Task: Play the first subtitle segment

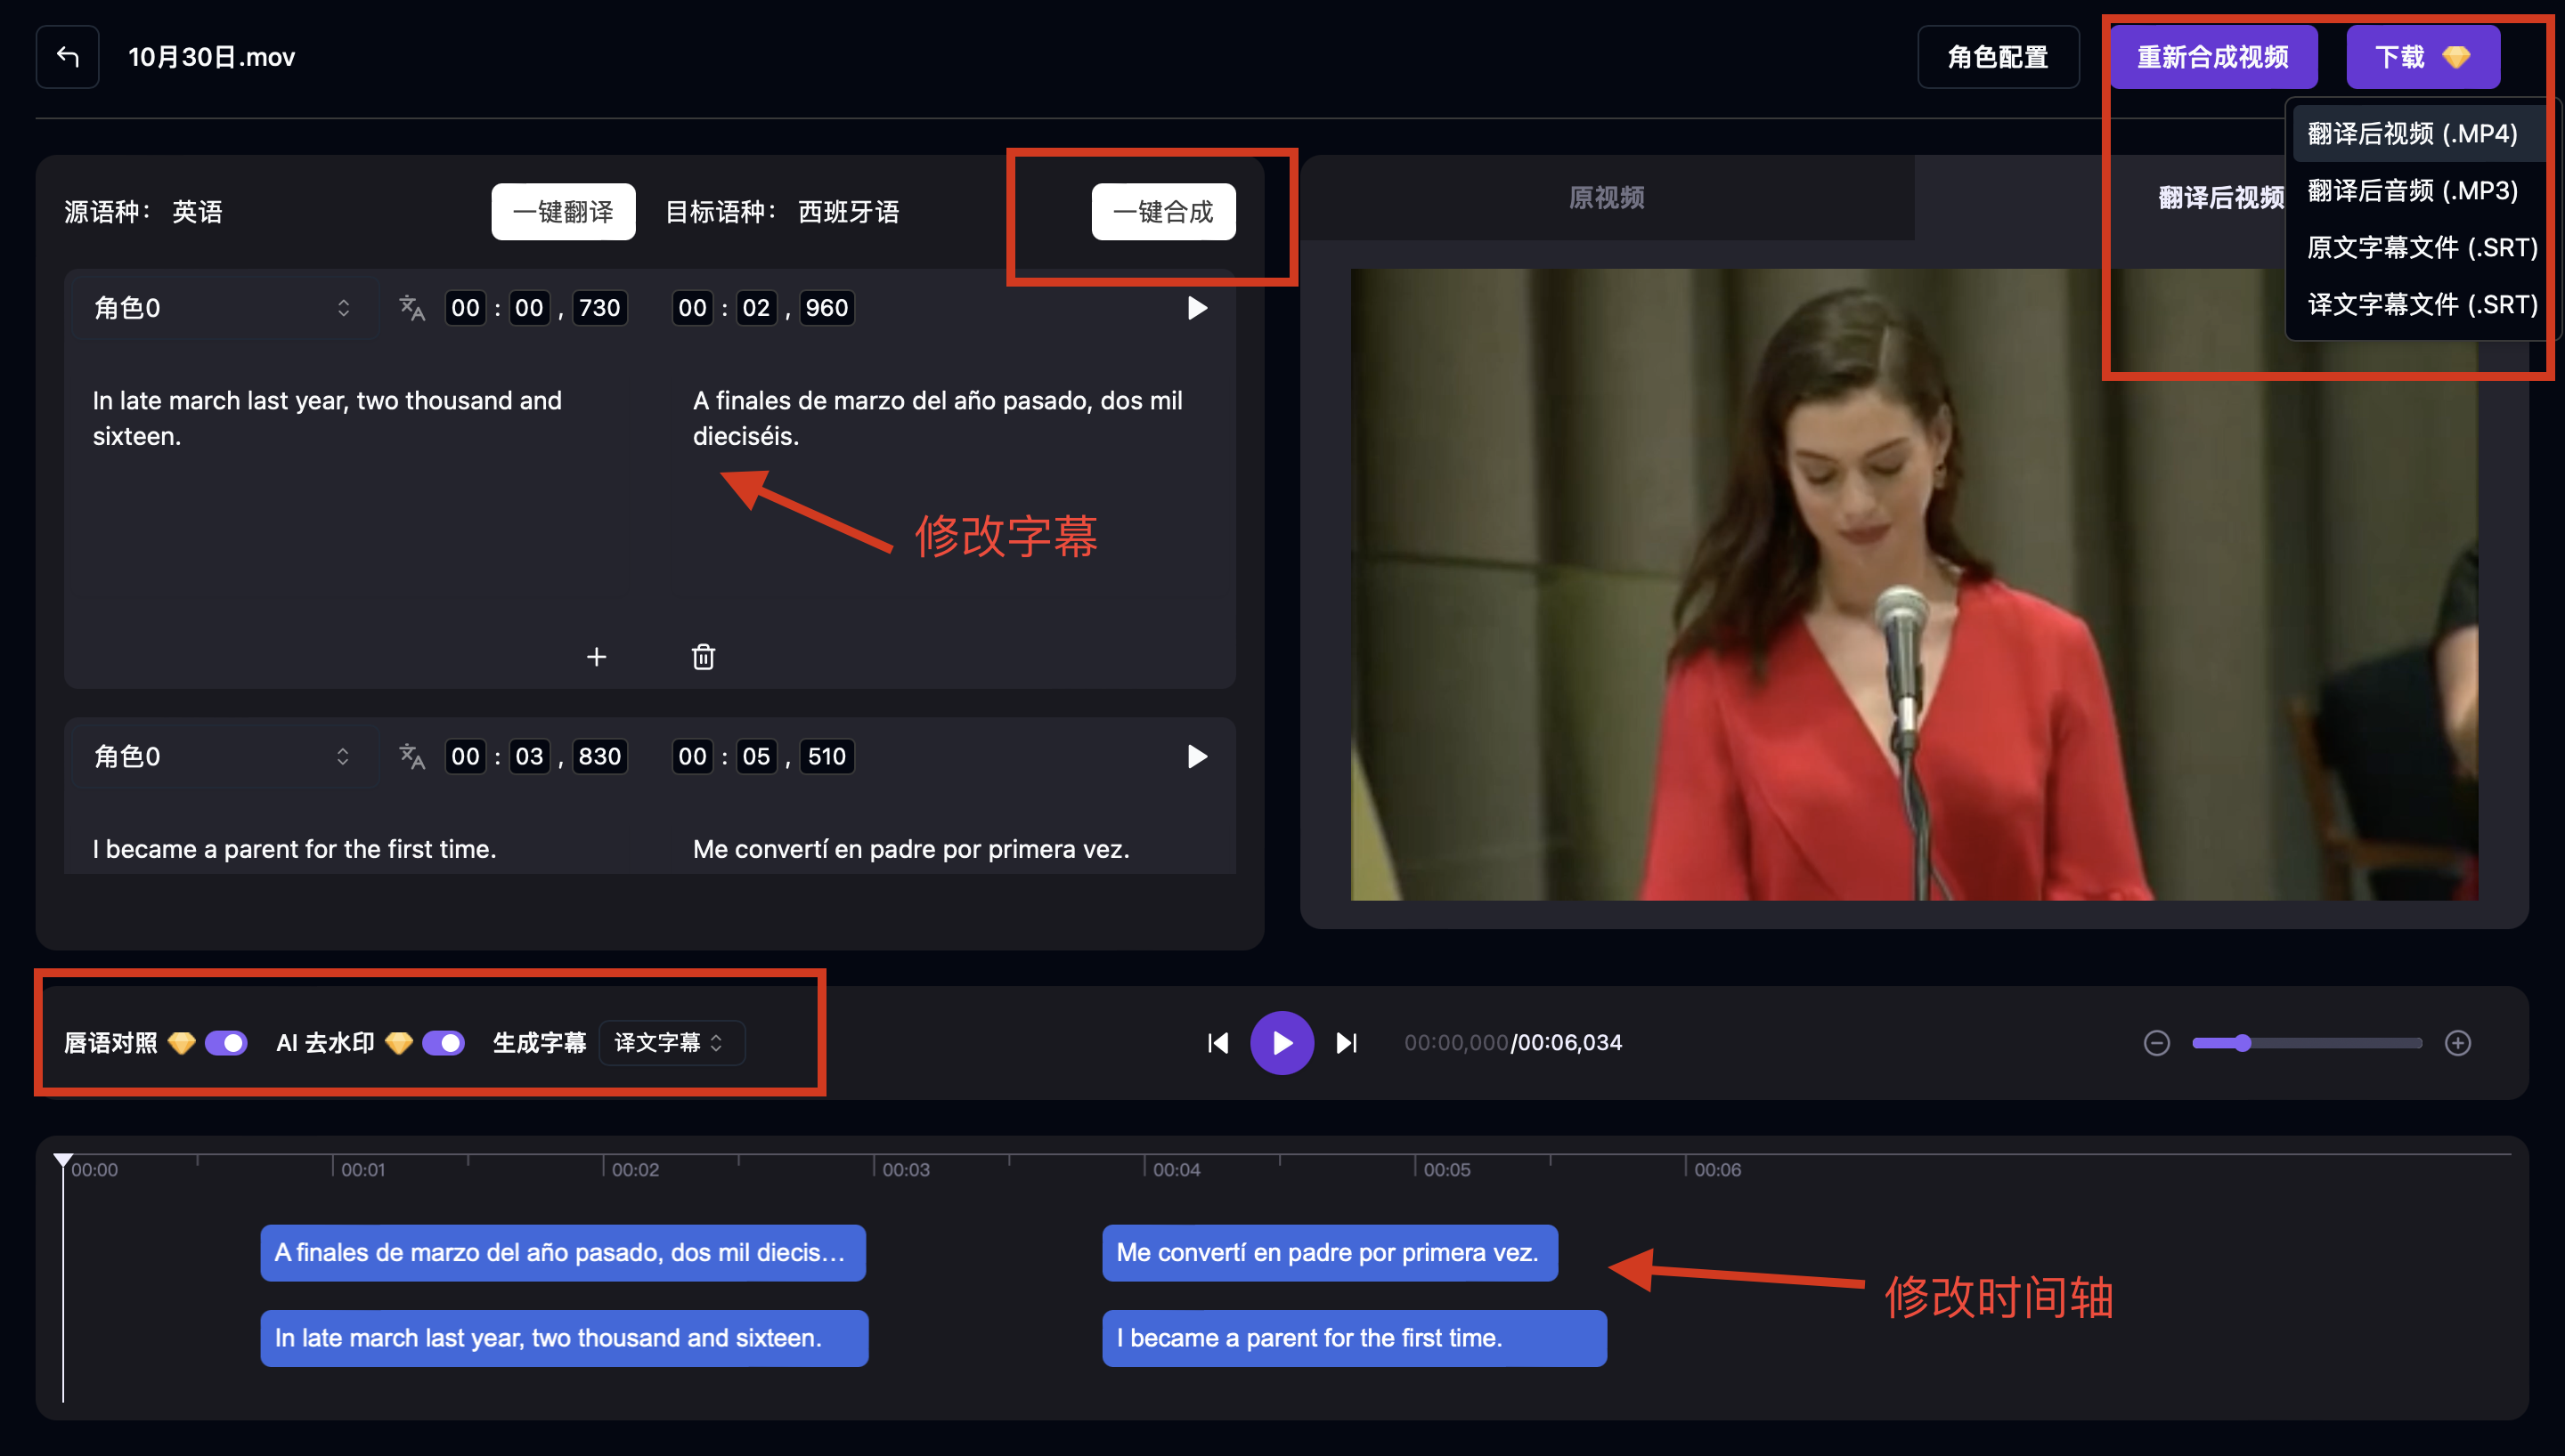Action: [1196, 308]
